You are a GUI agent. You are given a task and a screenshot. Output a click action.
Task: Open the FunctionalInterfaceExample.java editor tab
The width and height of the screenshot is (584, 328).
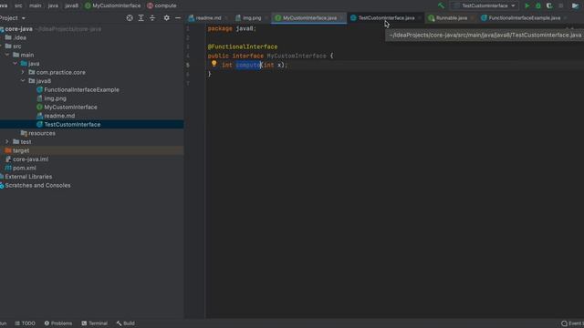524,18
